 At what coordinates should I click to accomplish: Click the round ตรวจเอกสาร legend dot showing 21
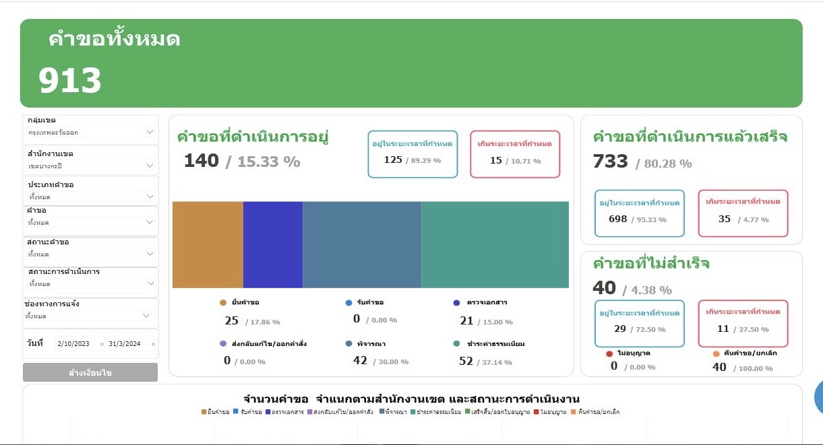457,303
